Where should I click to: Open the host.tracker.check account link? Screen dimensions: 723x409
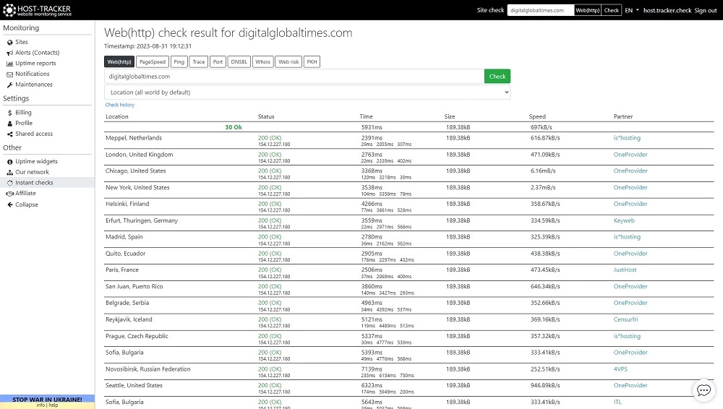(667, 10)
